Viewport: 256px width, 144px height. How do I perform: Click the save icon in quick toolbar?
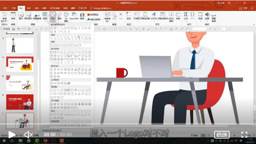14,29
